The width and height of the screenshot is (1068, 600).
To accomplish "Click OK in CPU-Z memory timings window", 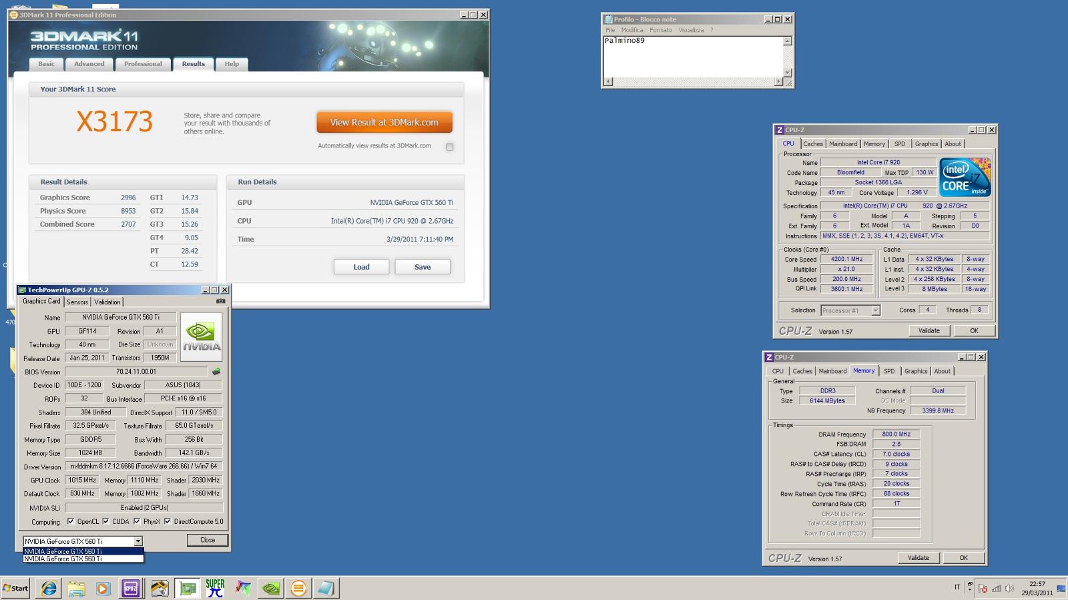I will click(x=963, y=558).
